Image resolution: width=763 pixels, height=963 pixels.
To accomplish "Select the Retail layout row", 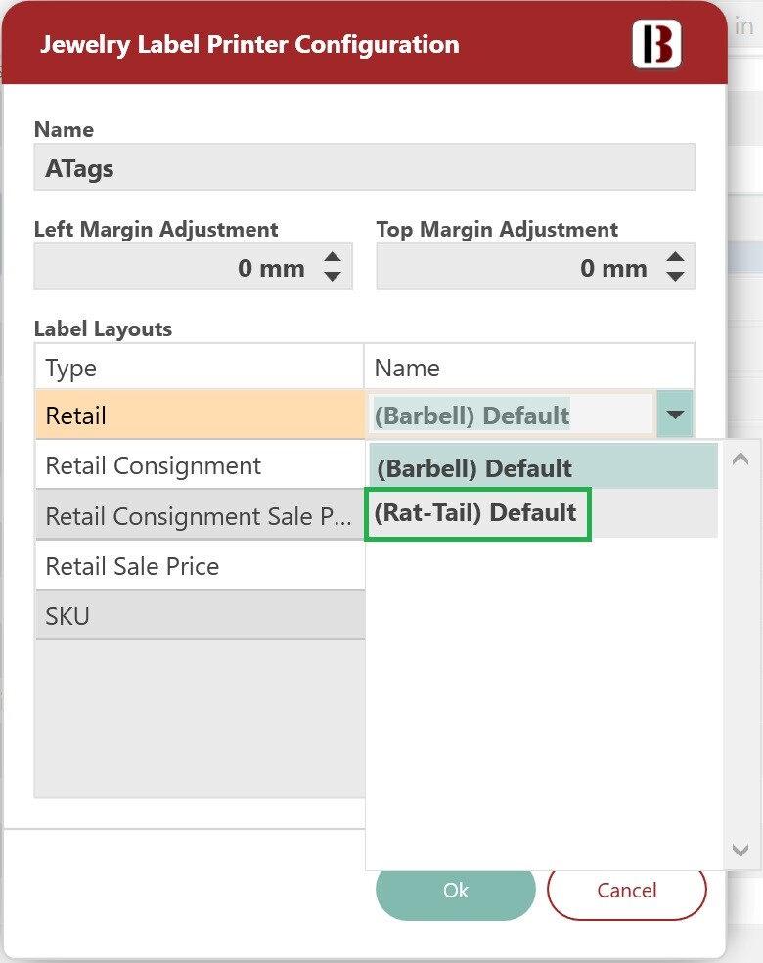I will click(201, 415).
